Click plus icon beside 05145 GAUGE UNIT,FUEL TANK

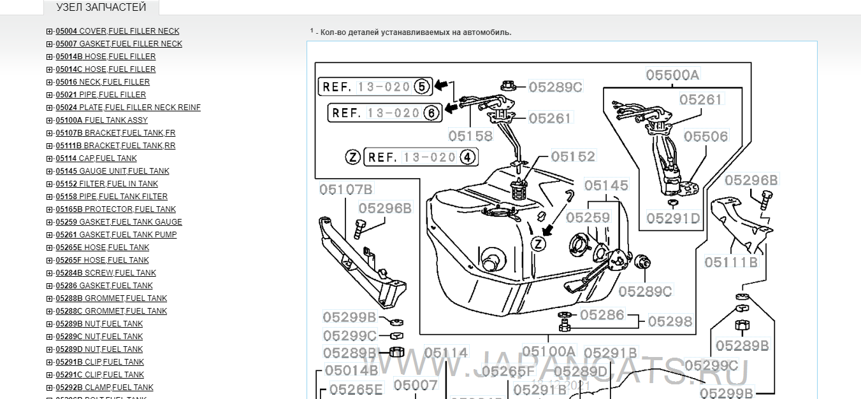point(50,171)
